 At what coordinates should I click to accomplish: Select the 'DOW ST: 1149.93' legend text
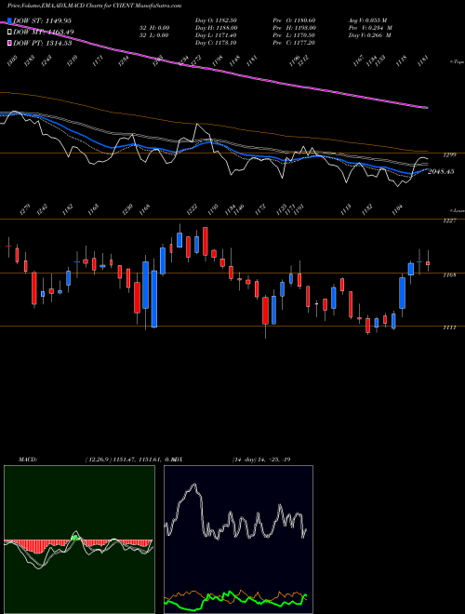click(42, 20)
